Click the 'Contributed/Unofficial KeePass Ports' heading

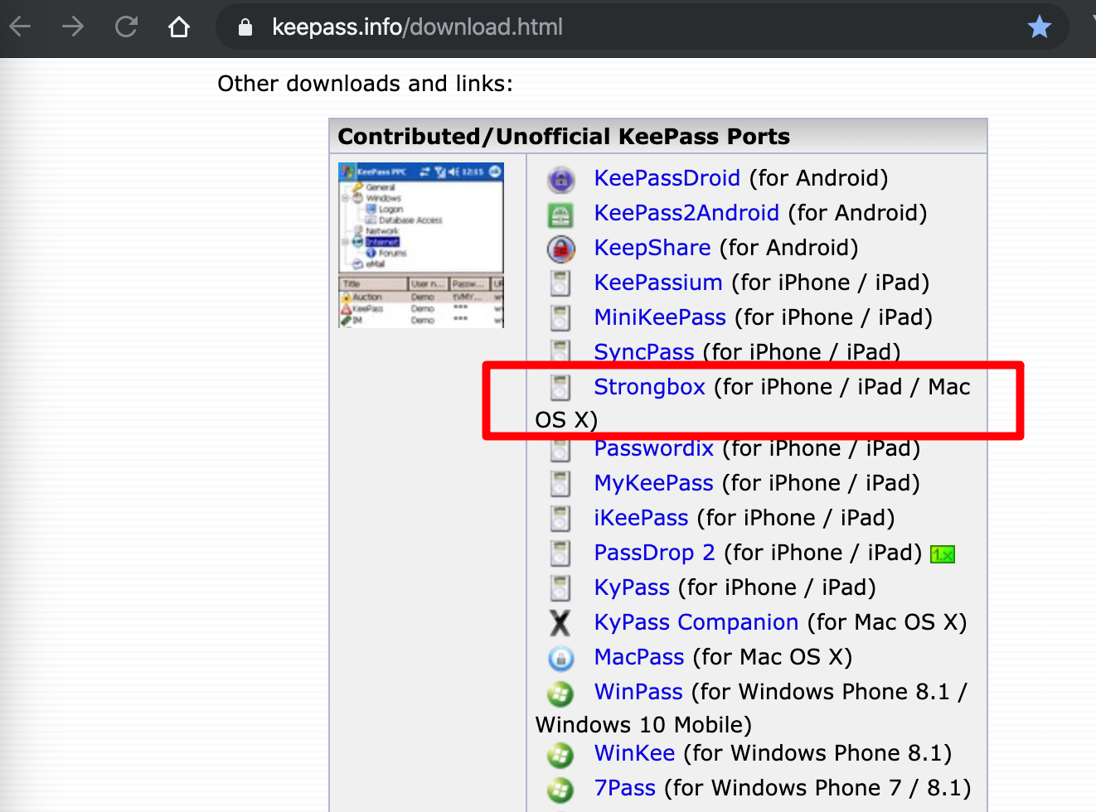(564, 137)
